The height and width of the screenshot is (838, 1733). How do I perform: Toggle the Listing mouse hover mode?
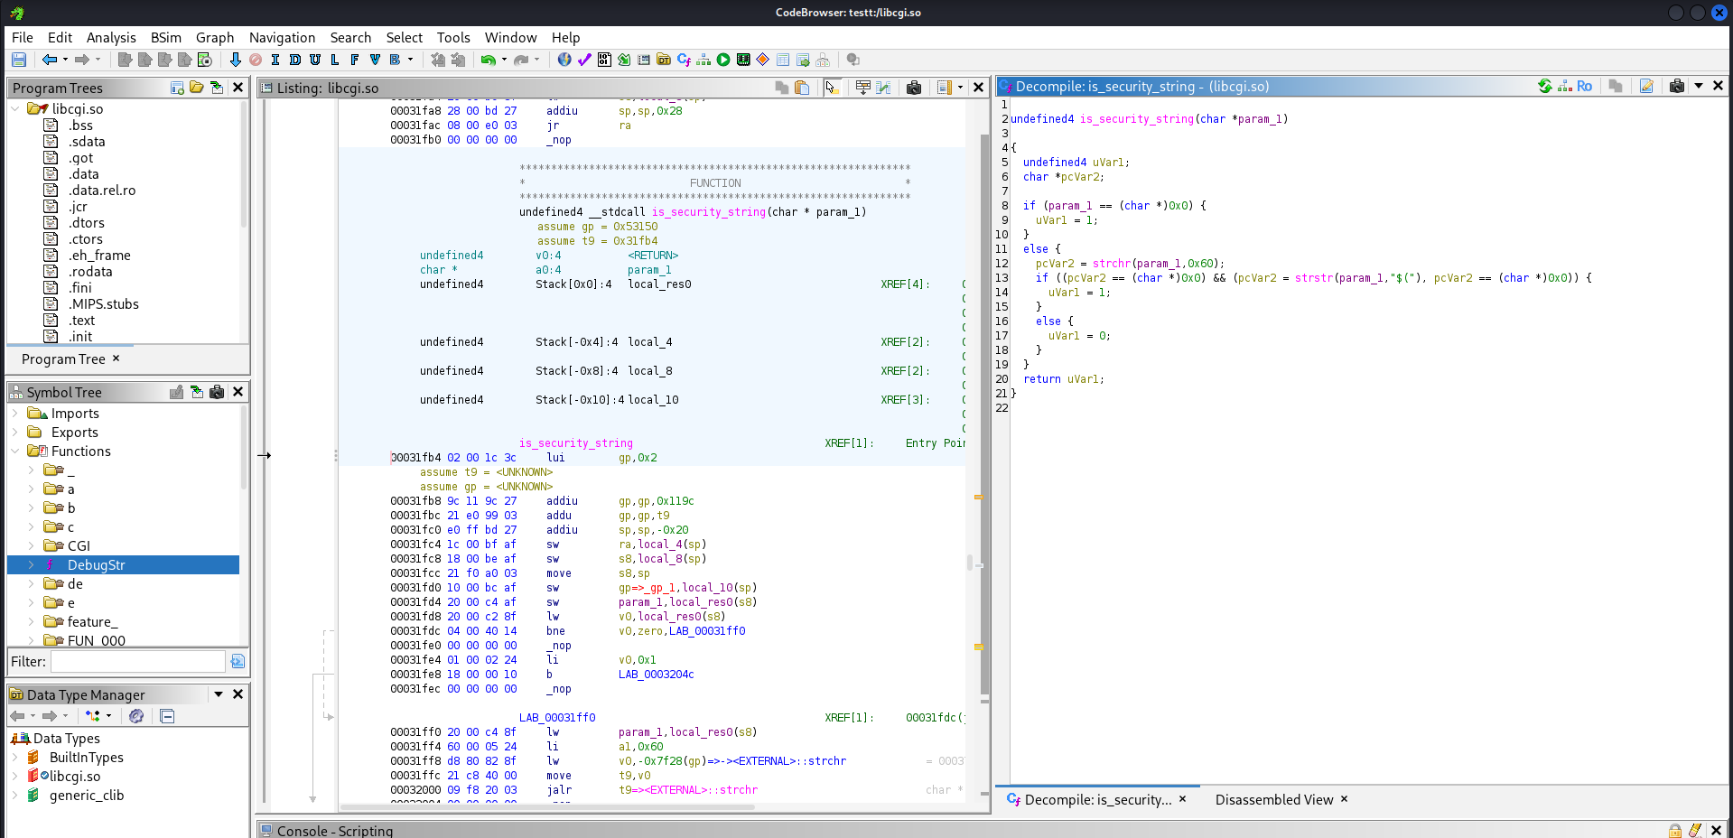832,88
